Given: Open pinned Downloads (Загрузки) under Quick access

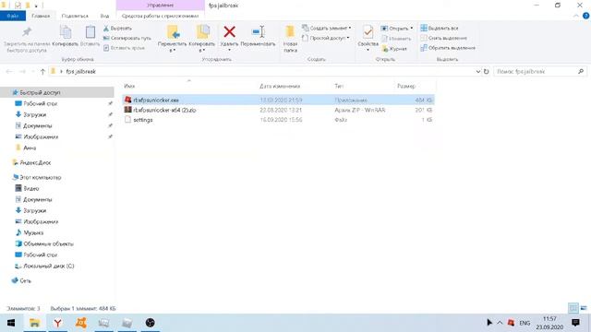Looking at the screenshot, I should 35,114.
